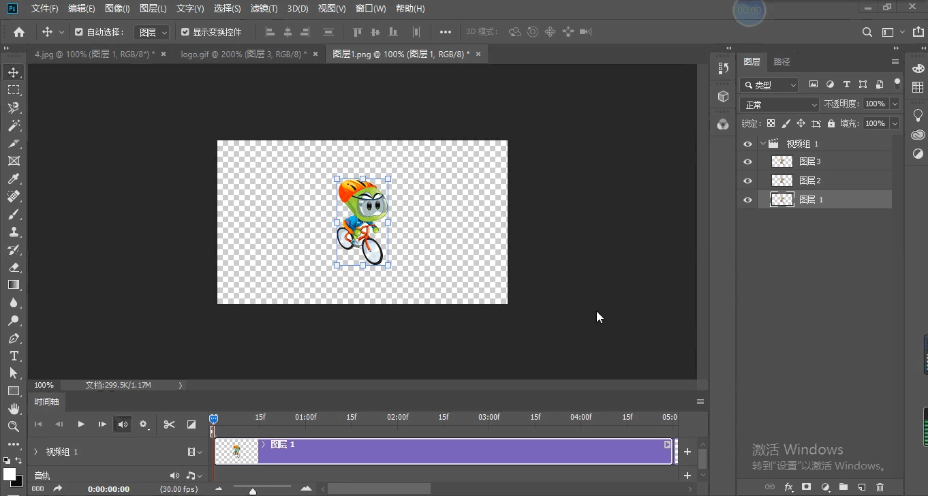Switch to the 4.jpg document tab
The width and height of the screenshot is (928, 496).
95,54
